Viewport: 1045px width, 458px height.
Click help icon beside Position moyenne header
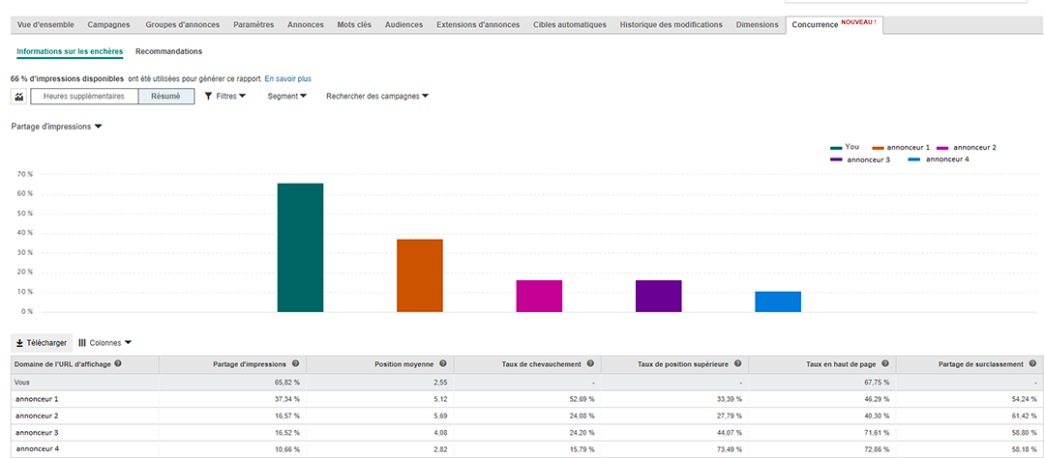pyautogui.click(x=442, y=364)
